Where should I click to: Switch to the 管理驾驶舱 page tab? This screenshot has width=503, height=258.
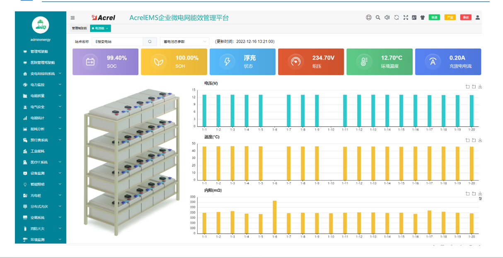[79, 28]
